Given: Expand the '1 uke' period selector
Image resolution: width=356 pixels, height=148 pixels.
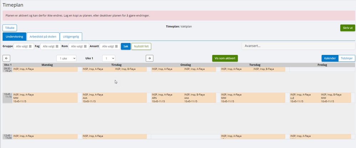Looking at the screenshot, I should pos(66,58).
